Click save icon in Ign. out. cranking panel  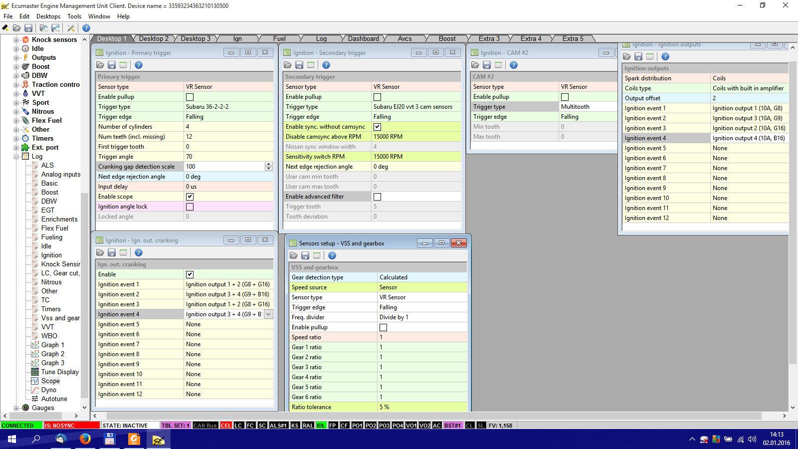pyautogui.click(x=112, y=252)
